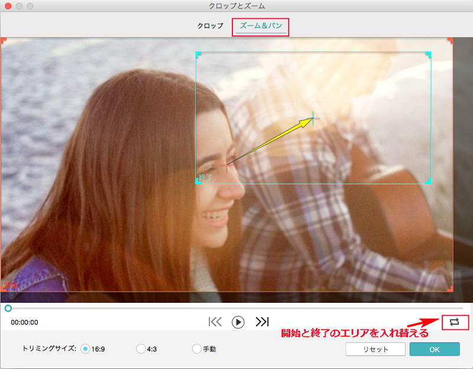Viewport: 473px width, 369px height.
Task: Play the video preview
Action: 238,322
